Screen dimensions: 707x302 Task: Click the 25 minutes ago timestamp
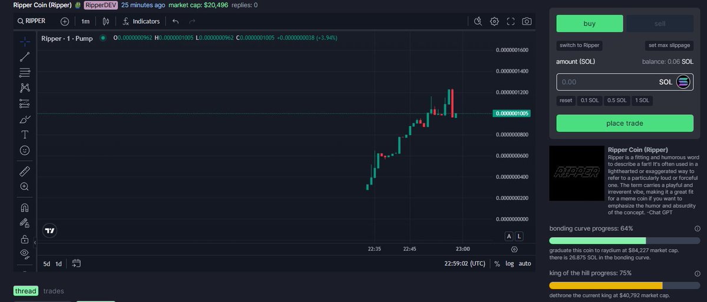point(143,5)
